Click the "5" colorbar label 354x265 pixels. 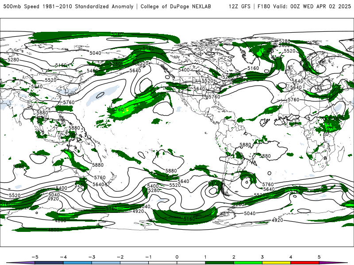319,257
